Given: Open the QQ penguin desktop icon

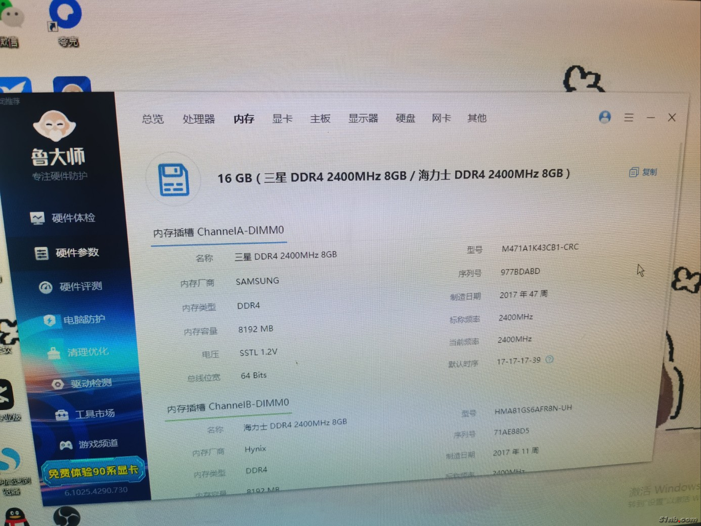Looking at the screenshot, I should (15, 517).
